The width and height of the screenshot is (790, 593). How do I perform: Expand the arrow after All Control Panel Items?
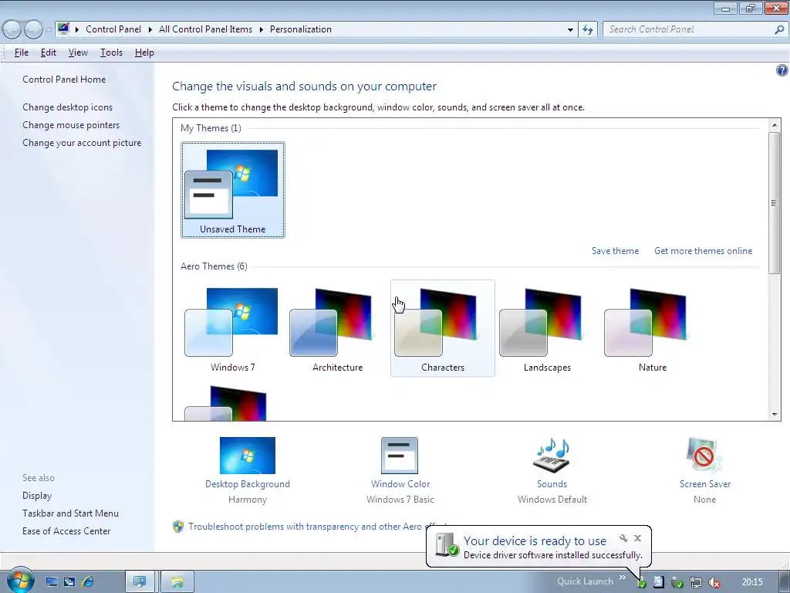pos(261,30)
